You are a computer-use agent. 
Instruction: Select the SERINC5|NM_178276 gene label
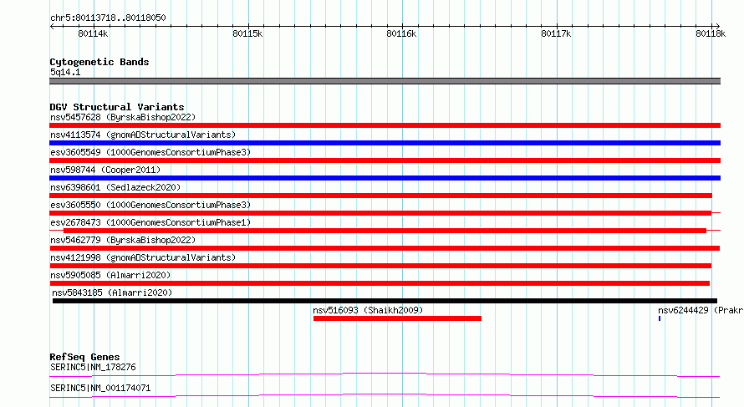[x=93, y=367]
